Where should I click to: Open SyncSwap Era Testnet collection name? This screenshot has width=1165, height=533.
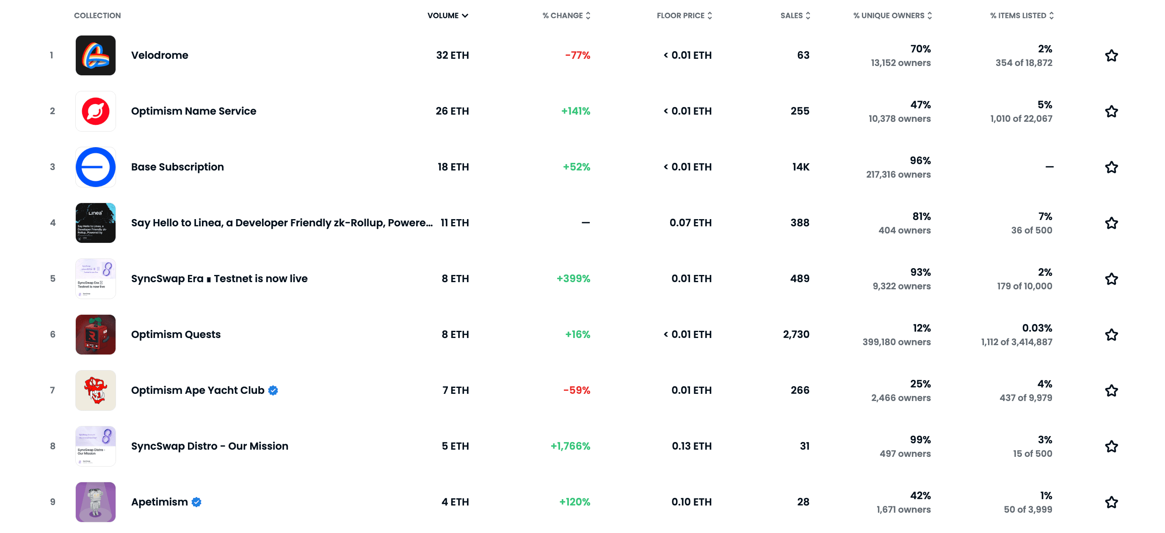(x=219, y=278)
